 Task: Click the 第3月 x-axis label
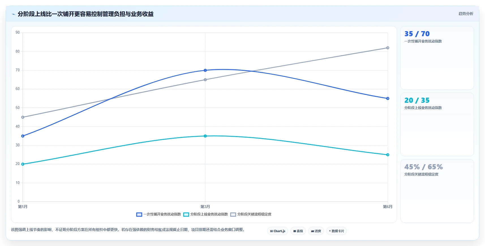pyautogui.click(x=205, y=207)
